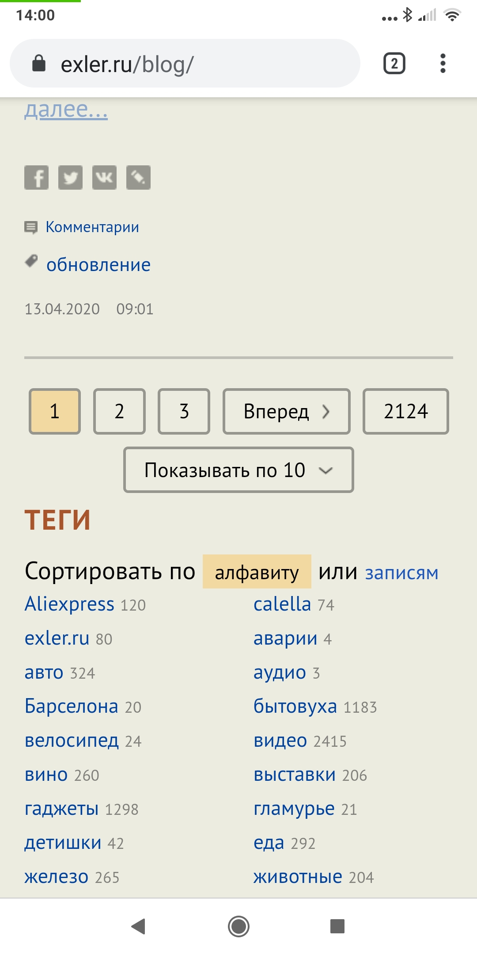Open the 'обновление' tag link

click(98, 265)
